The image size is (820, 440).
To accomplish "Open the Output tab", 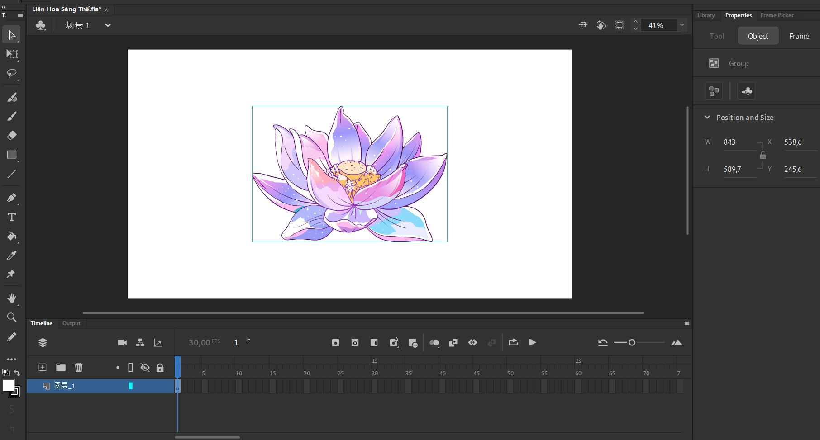I will click(71, 323).
